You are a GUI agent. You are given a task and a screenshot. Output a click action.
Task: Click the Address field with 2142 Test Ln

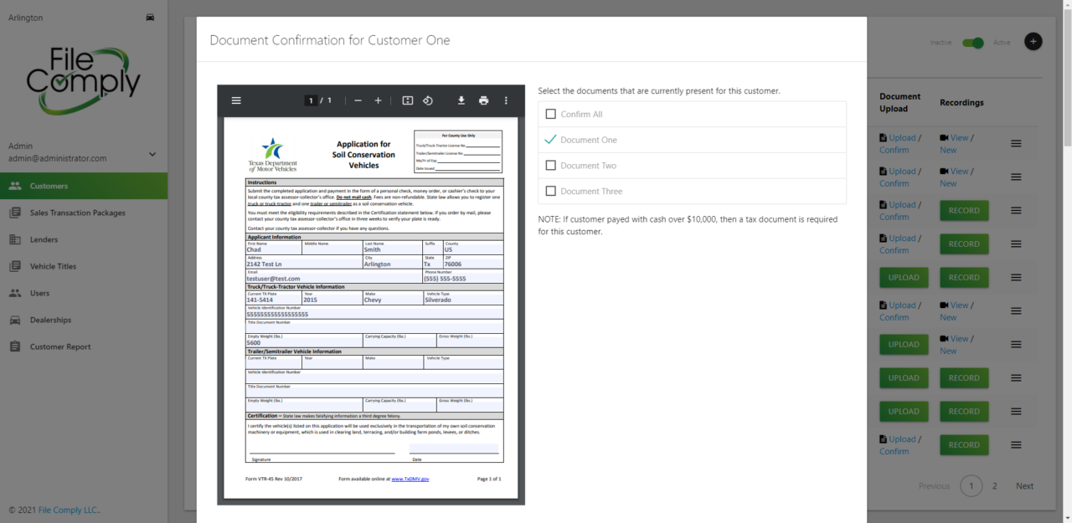point(303,264)
